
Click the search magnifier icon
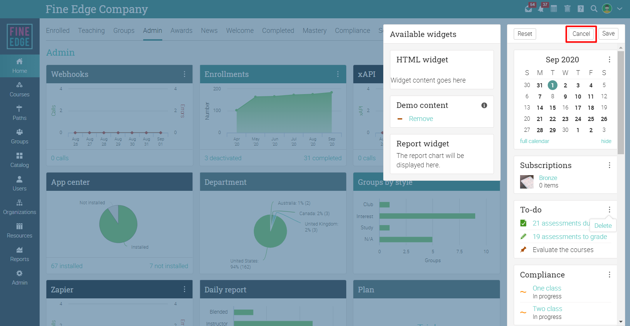pyautogui.click(x=594, y=9)
